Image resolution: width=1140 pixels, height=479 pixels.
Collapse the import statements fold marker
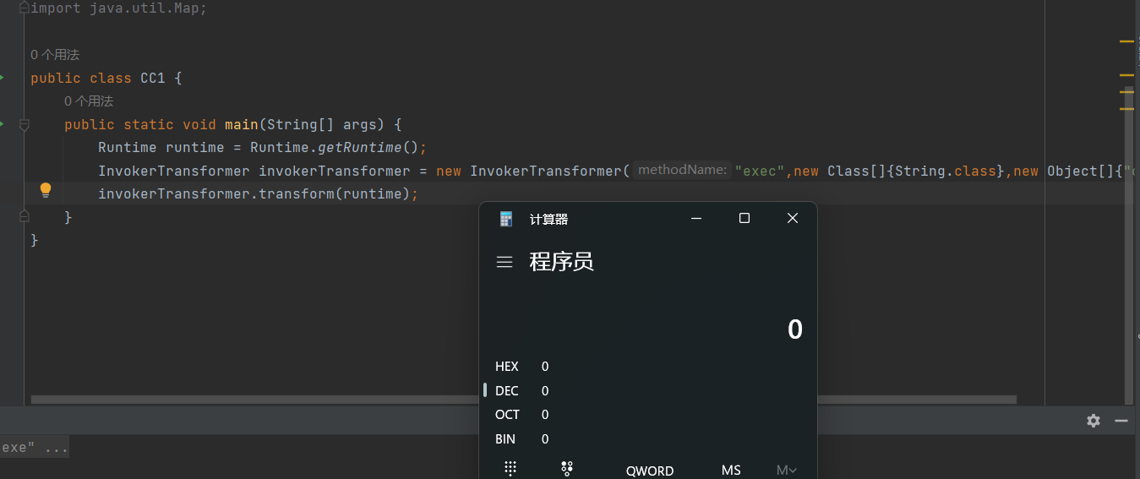(x=25, y=8)
